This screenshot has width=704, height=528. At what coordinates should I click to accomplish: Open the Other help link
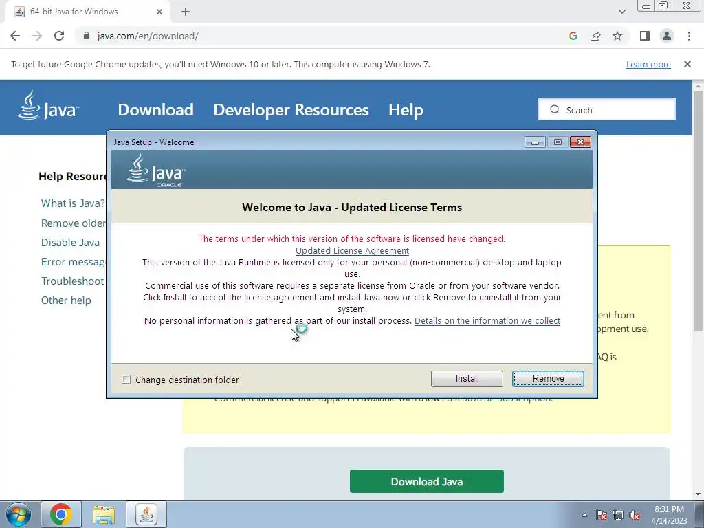66,300
